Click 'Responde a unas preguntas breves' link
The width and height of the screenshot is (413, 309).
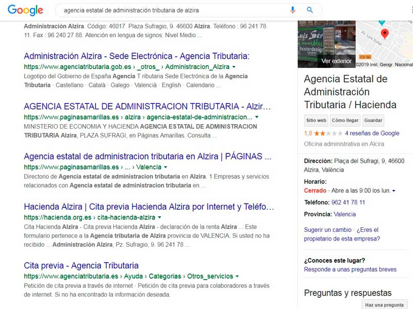pos(350,269)
